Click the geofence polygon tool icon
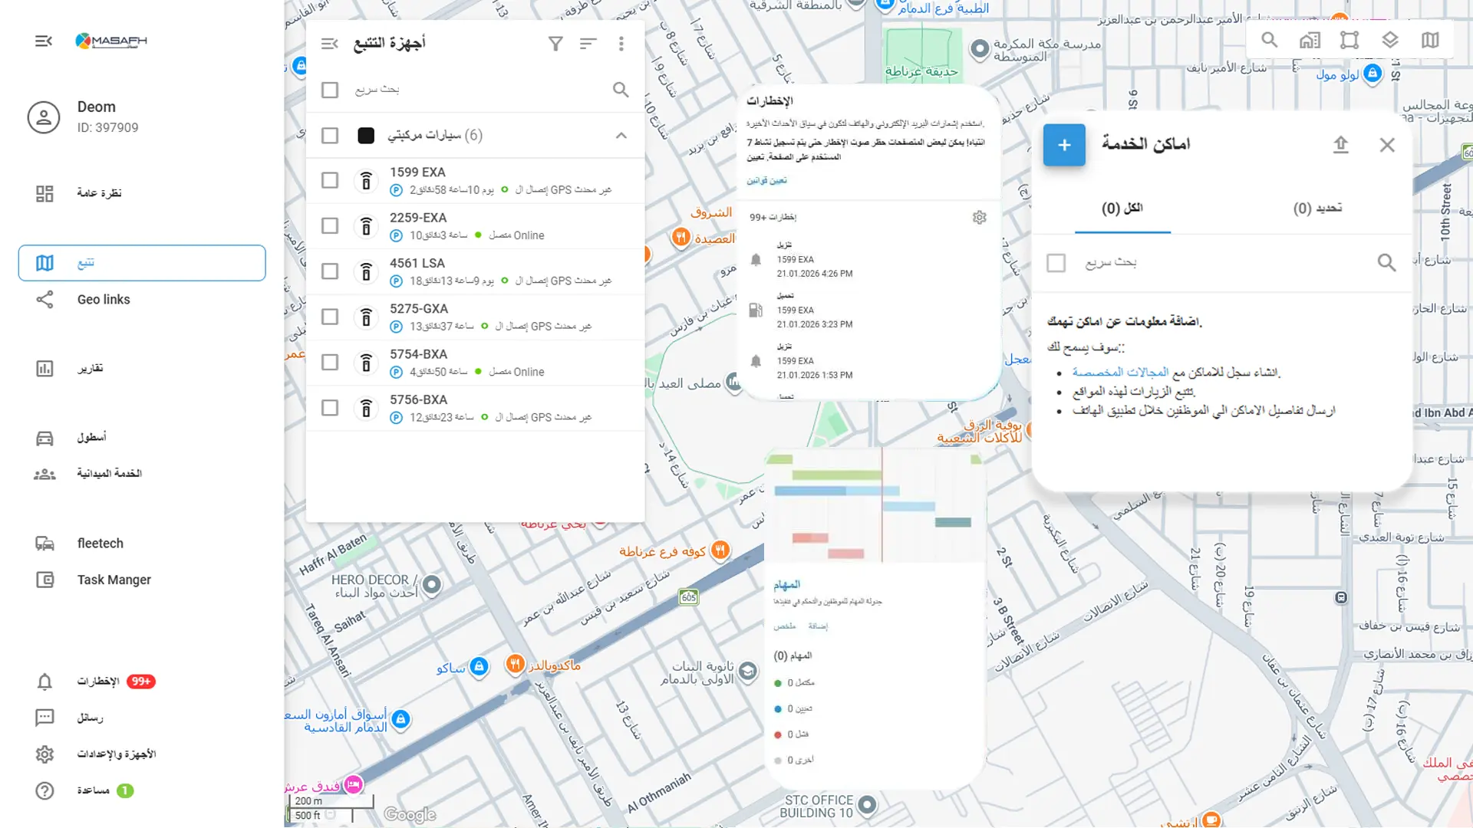The height and width of the screenshot is (828, 1473). pos(1349,40)
